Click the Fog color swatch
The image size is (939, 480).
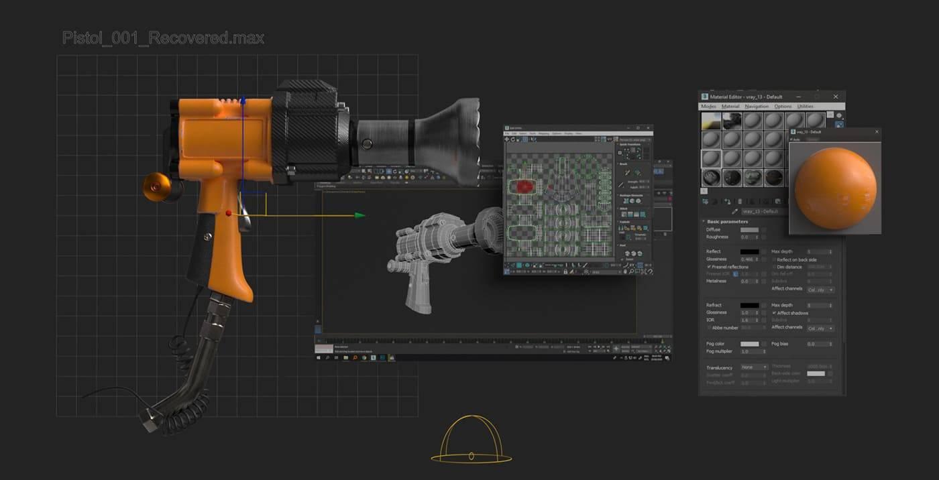tap(751, 343)
